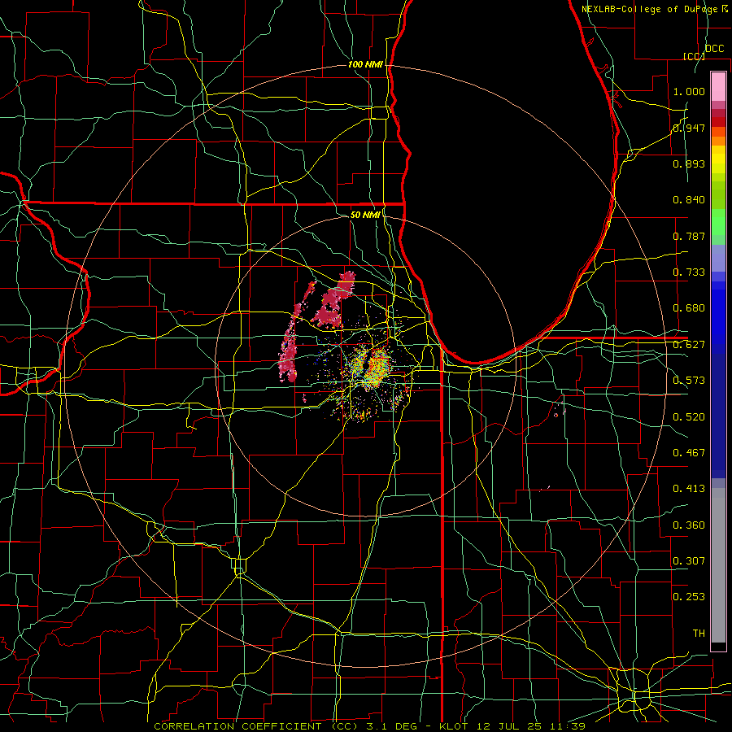Image resolution: width=732 pixels, height=732 pixels.
Task: Click the TH label on the color scale
Action: click(699, 634)
